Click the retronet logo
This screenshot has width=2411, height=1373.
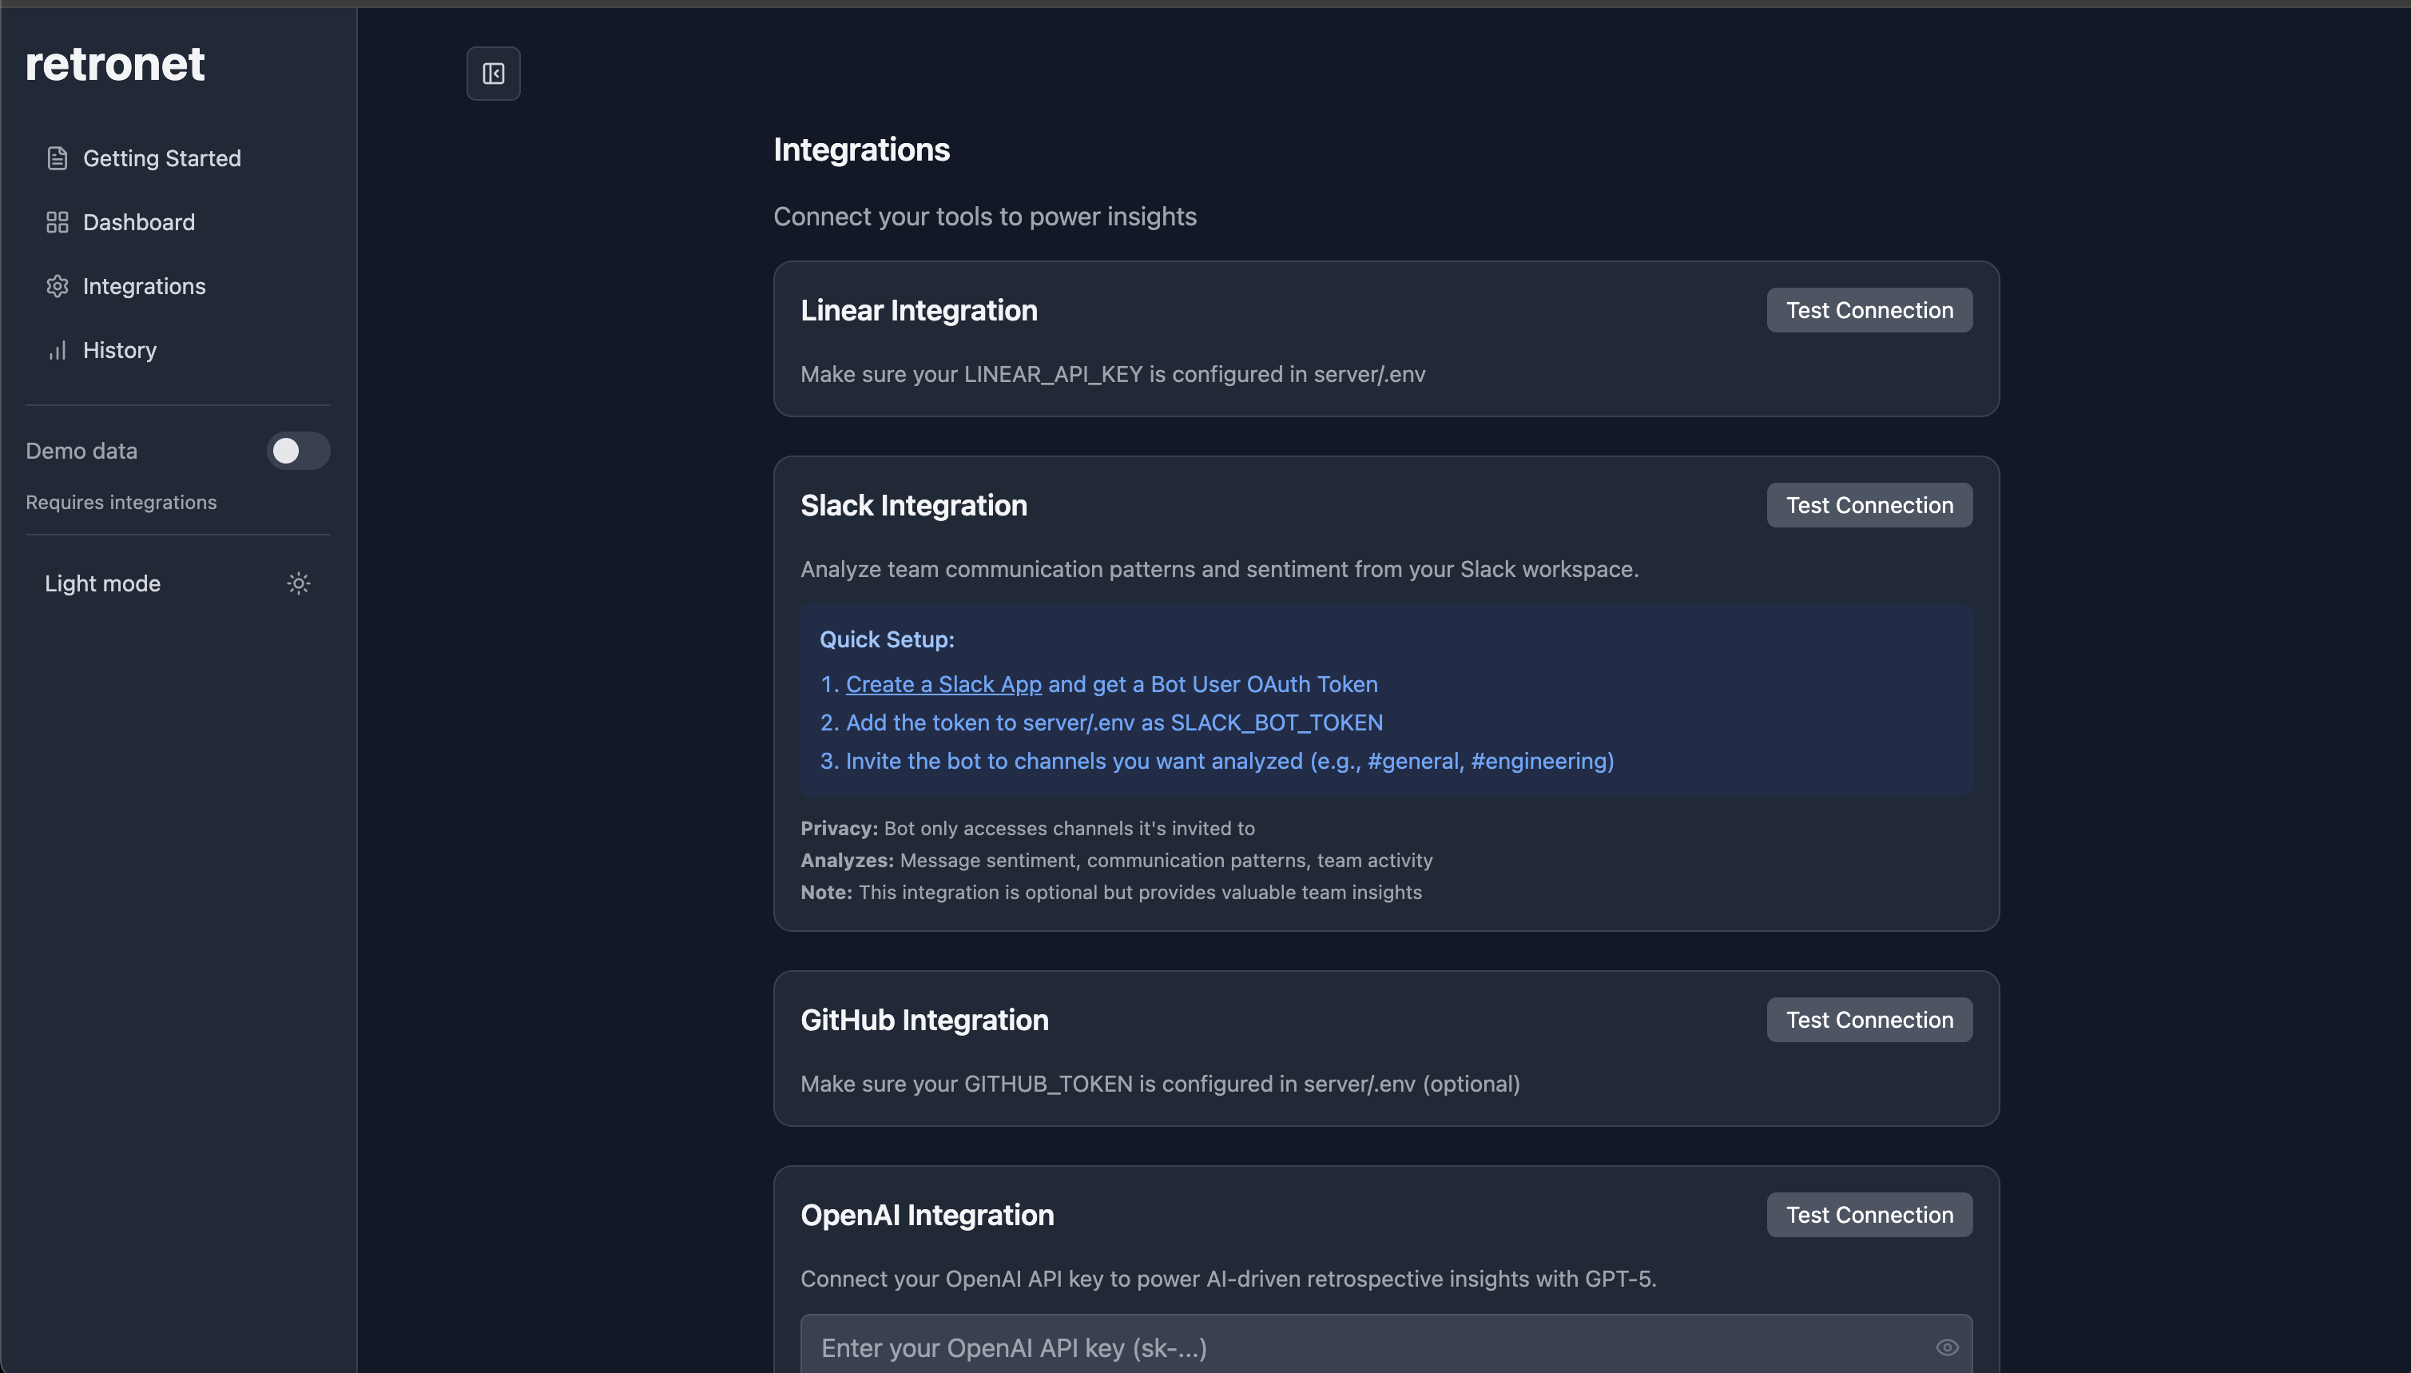pyautogui.click(x=115, y=64)
